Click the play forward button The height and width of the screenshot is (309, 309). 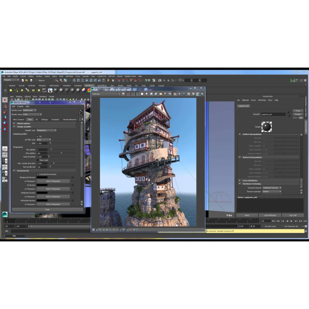click(x=291, y=221)
